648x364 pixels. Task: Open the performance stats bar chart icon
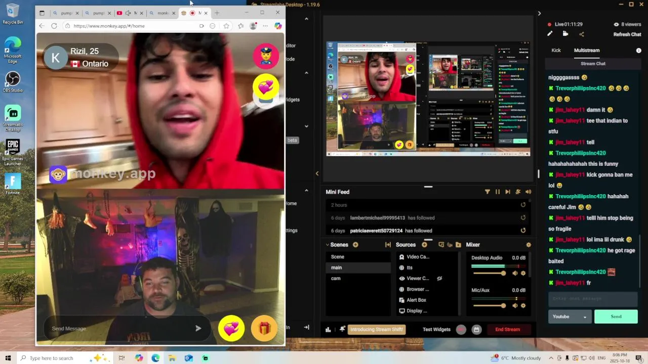tap(328, 330)
